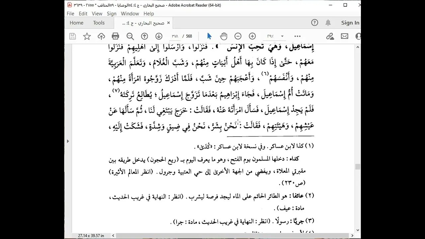Expand the left navigation pane arrow
The height and width of the screenshot is (239, 425).
tap(68, 141)
